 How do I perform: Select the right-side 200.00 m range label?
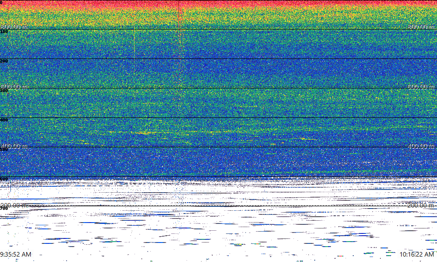421,205
